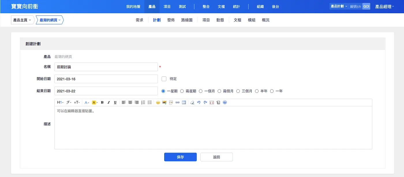Select the 兩星期 radio option
Viewport: 404px width, 177px height.
click(x=182, y=91)
